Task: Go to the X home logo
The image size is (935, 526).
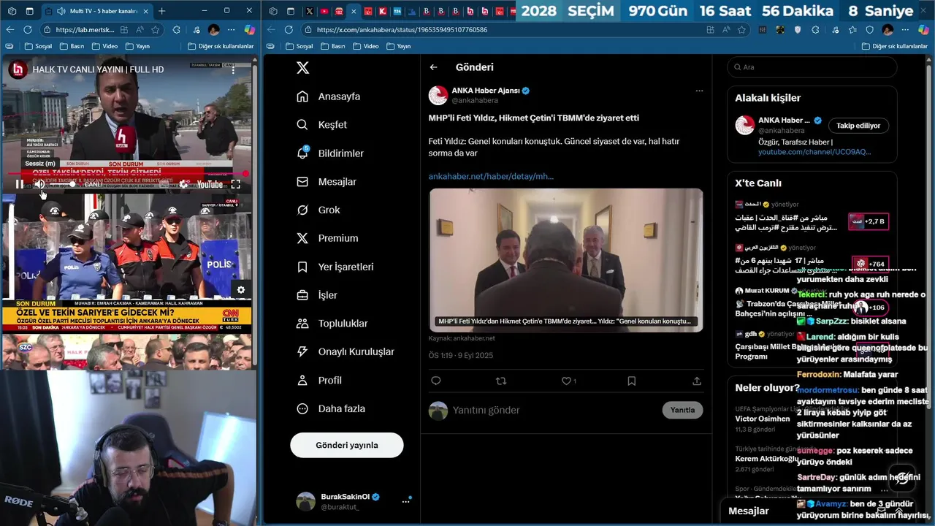Action: 302,67
